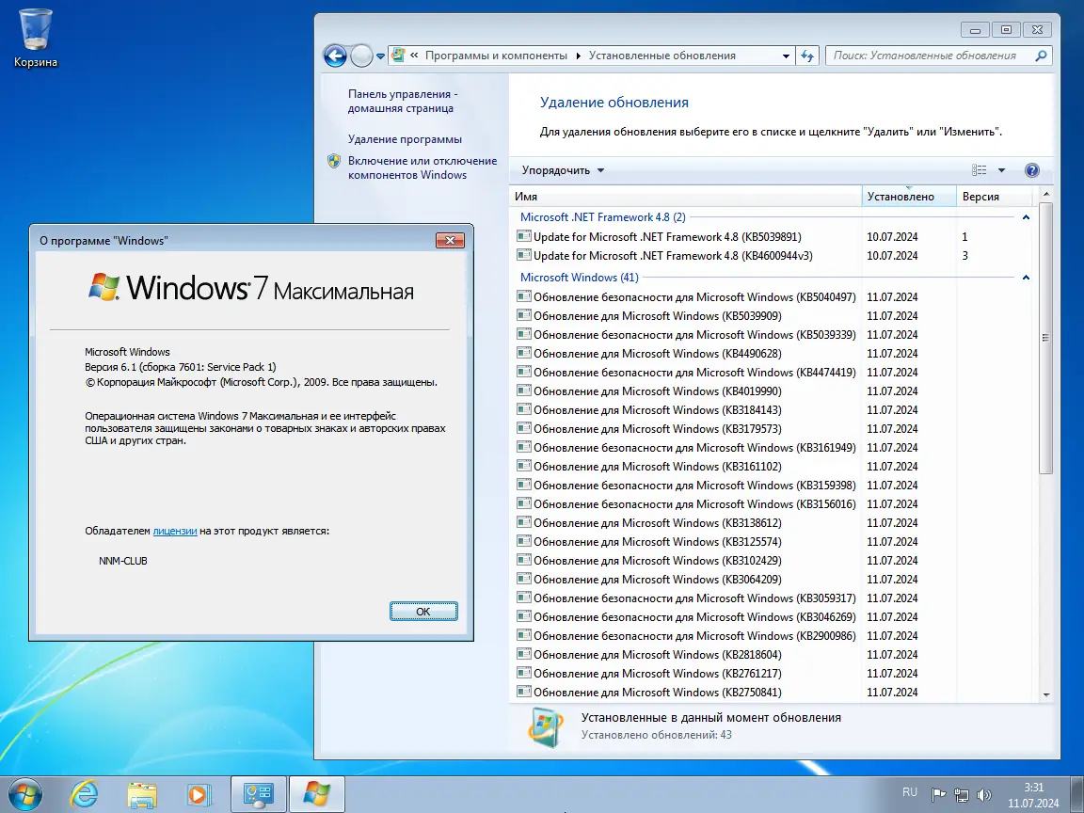Click the volume speaker icon in system tray
Image resolution: width=1084 pixels, height=813 pixels.
click(984, 793)
